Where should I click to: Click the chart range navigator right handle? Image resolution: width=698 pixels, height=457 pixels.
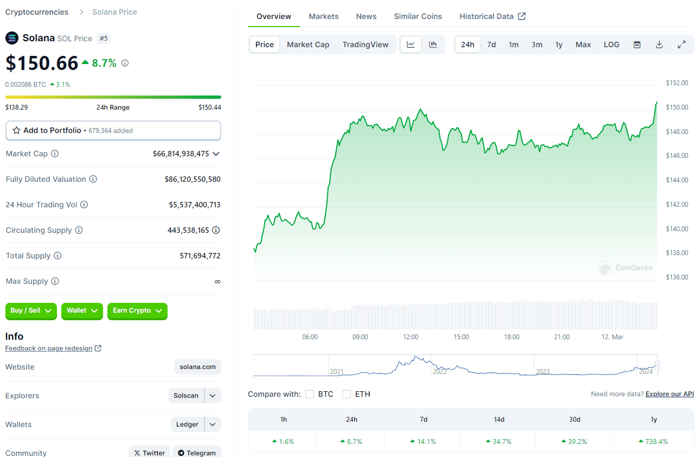(x=657, y=366)
